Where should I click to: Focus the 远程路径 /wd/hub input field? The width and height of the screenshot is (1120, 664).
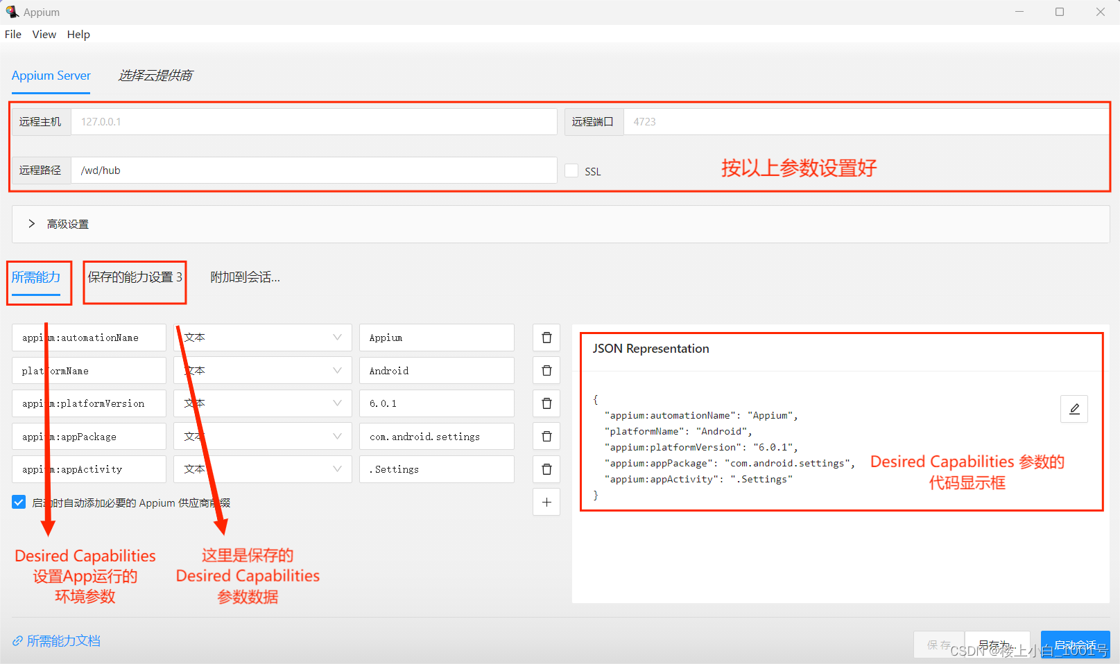click(314, 170)
